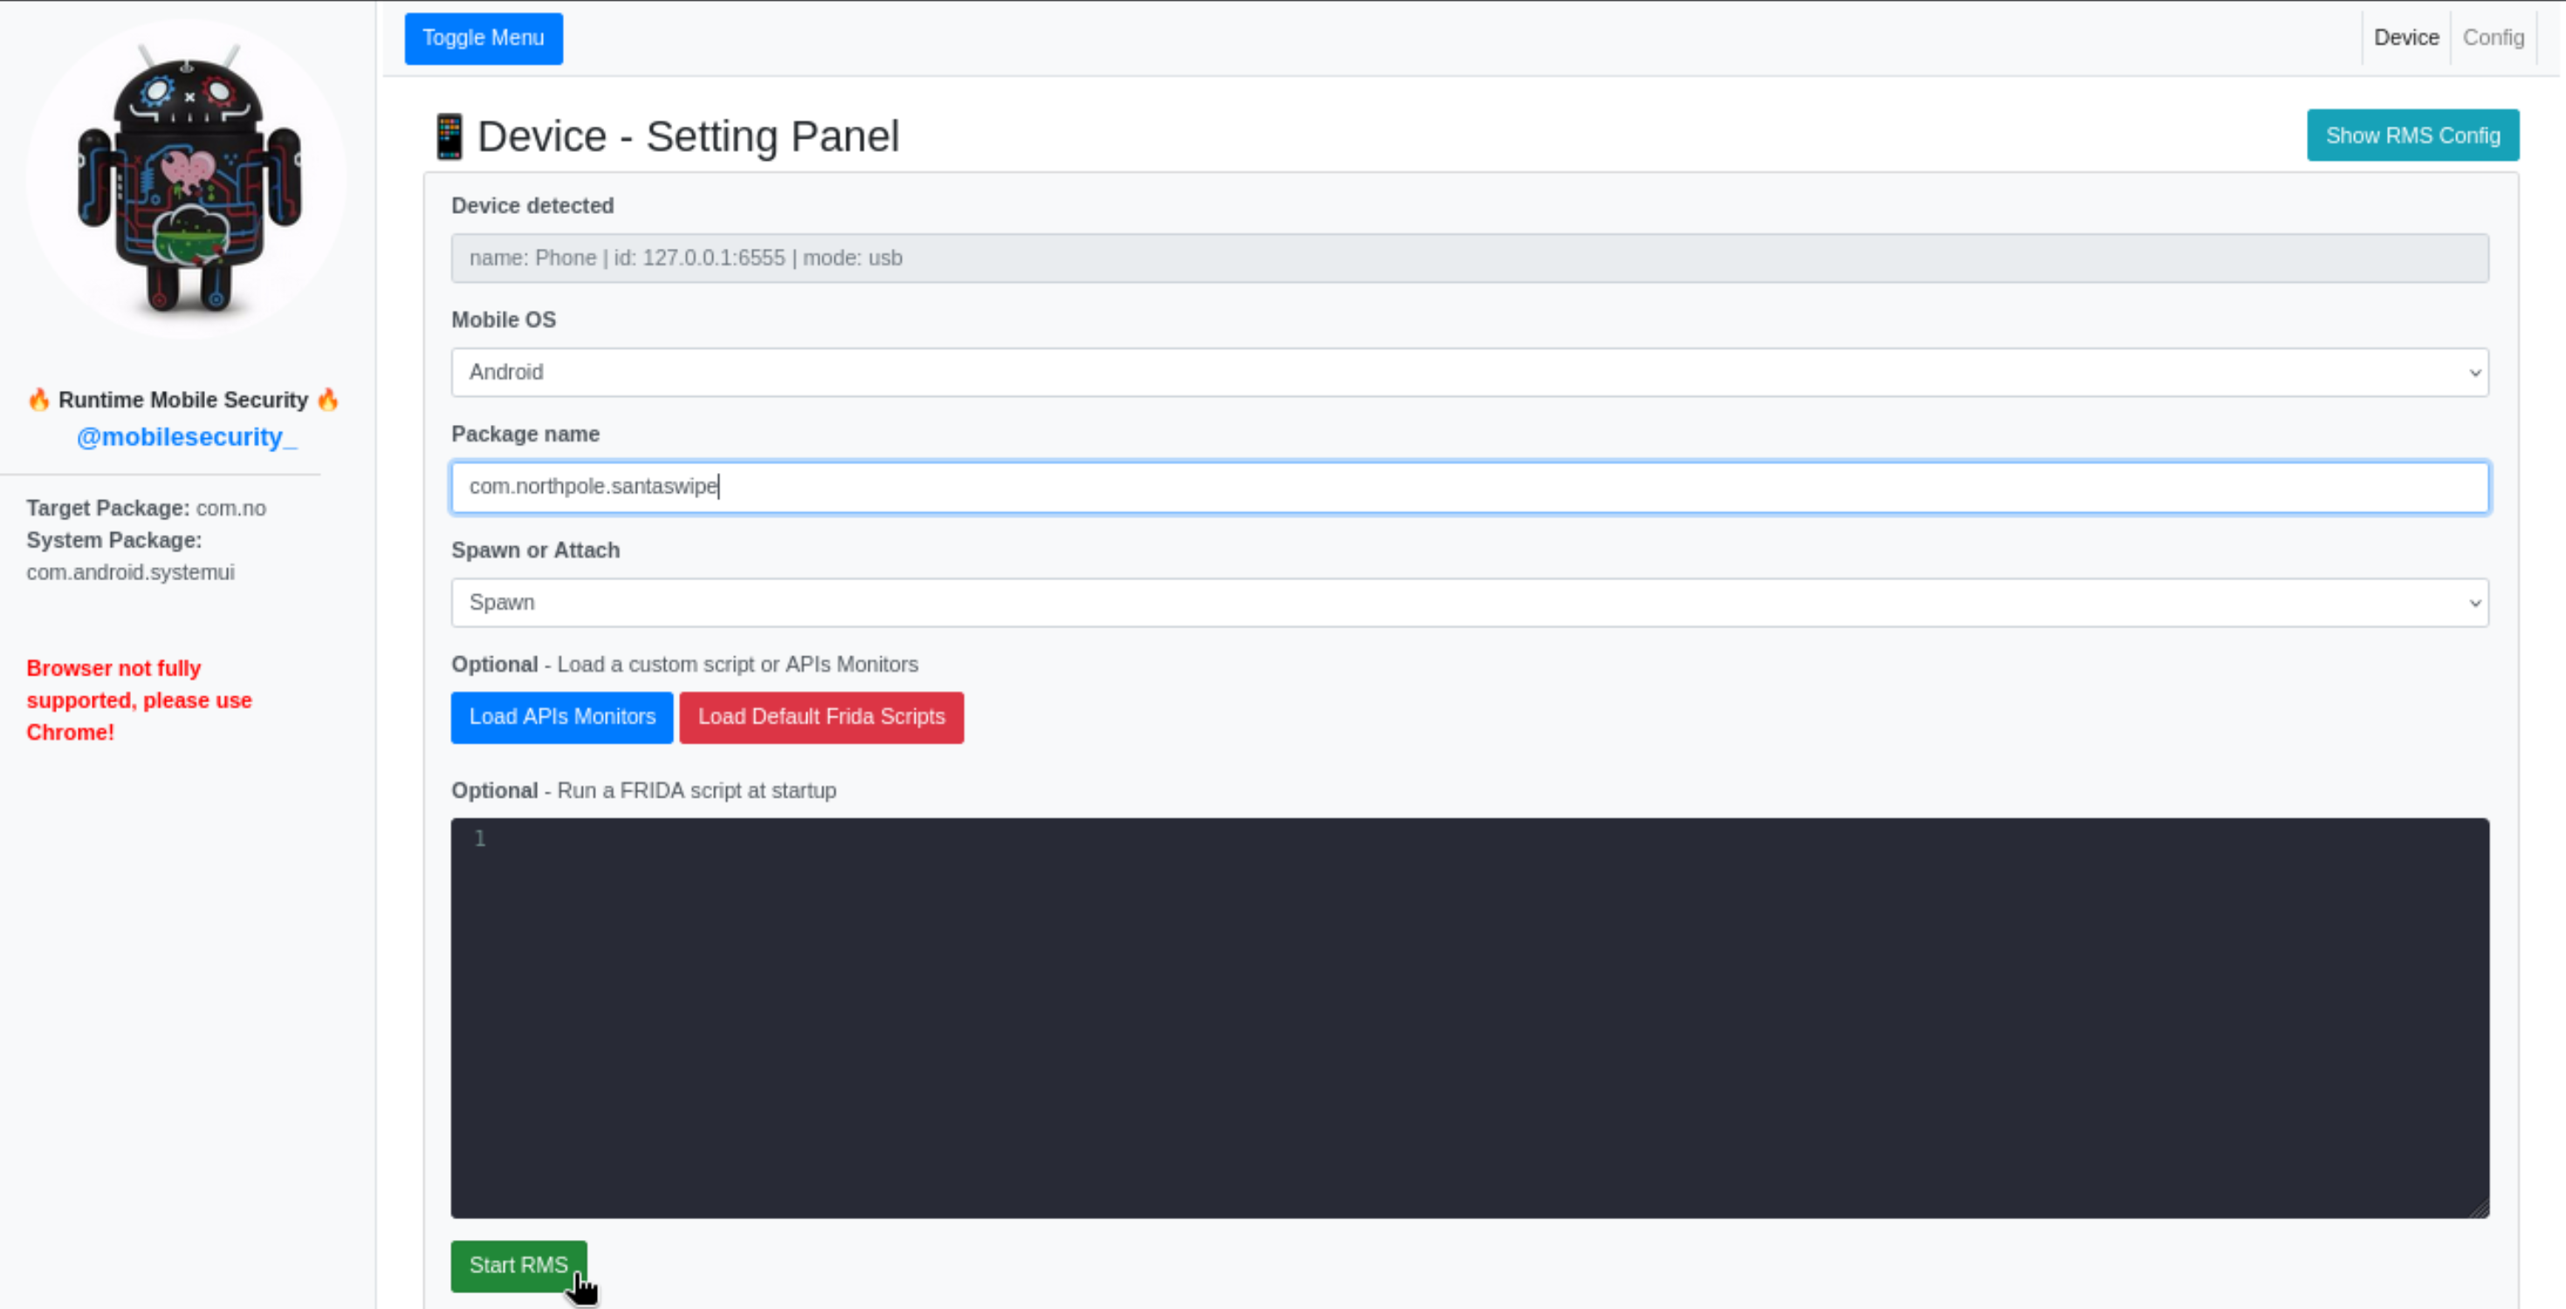Viewport: 2566px width, 1309px height.
Task: Click the Android dropdown arrow chevron
Action: click(x=2474, y=373)
